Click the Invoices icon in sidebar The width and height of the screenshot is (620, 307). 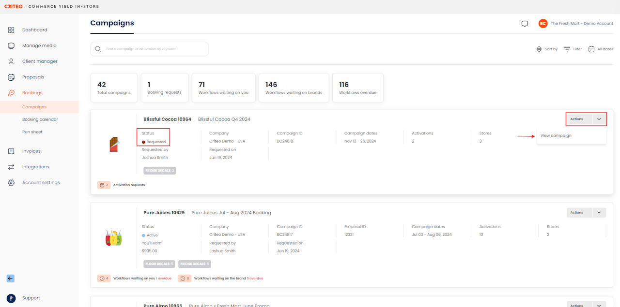11,151
